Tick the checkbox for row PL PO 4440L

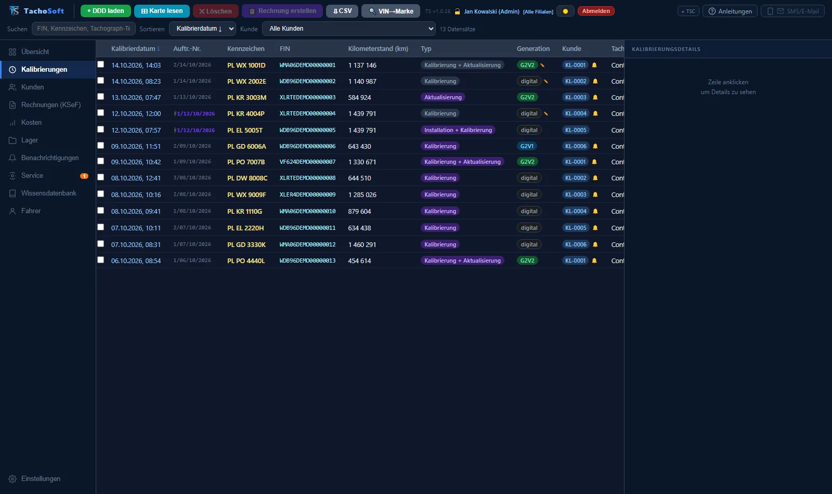pos(101,260)
